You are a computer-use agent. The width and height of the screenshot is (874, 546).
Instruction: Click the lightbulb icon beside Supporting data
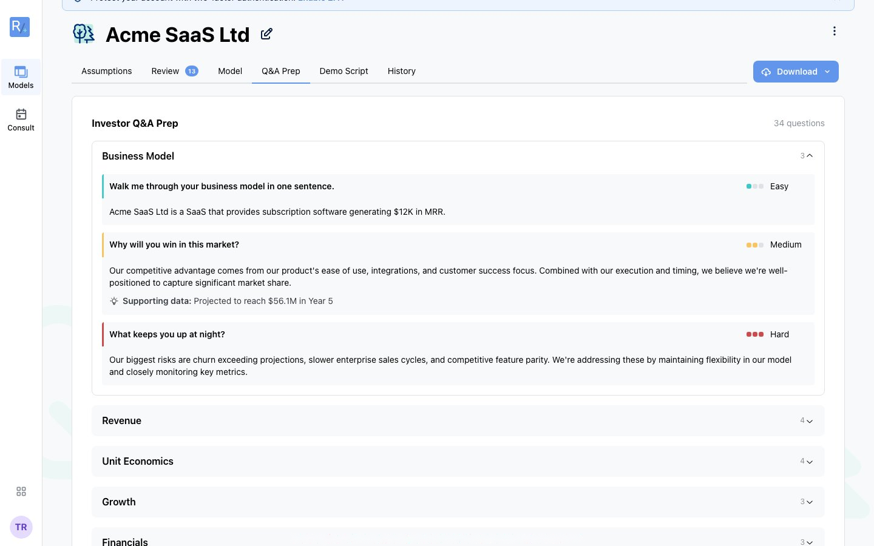pos(114,301)
